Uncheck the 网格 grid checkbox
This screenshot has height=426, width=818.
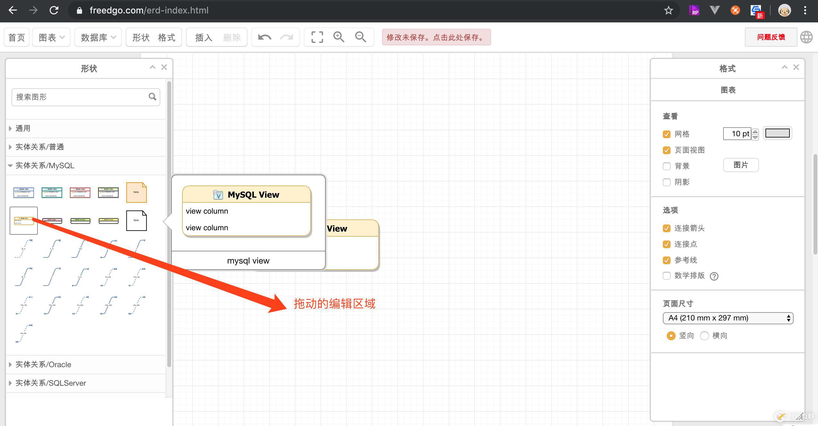click(667, 134)
